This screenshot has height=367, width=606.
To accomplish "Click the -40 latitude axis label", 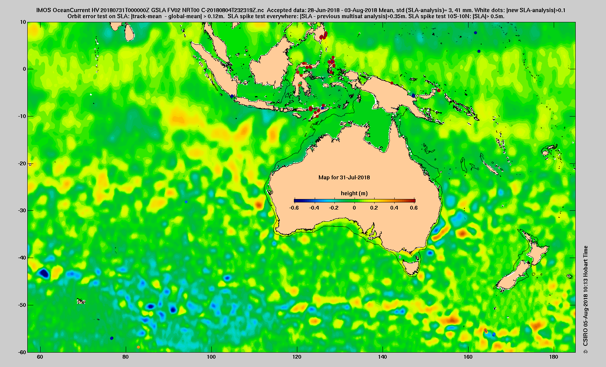I will click(x=22, y=258).
